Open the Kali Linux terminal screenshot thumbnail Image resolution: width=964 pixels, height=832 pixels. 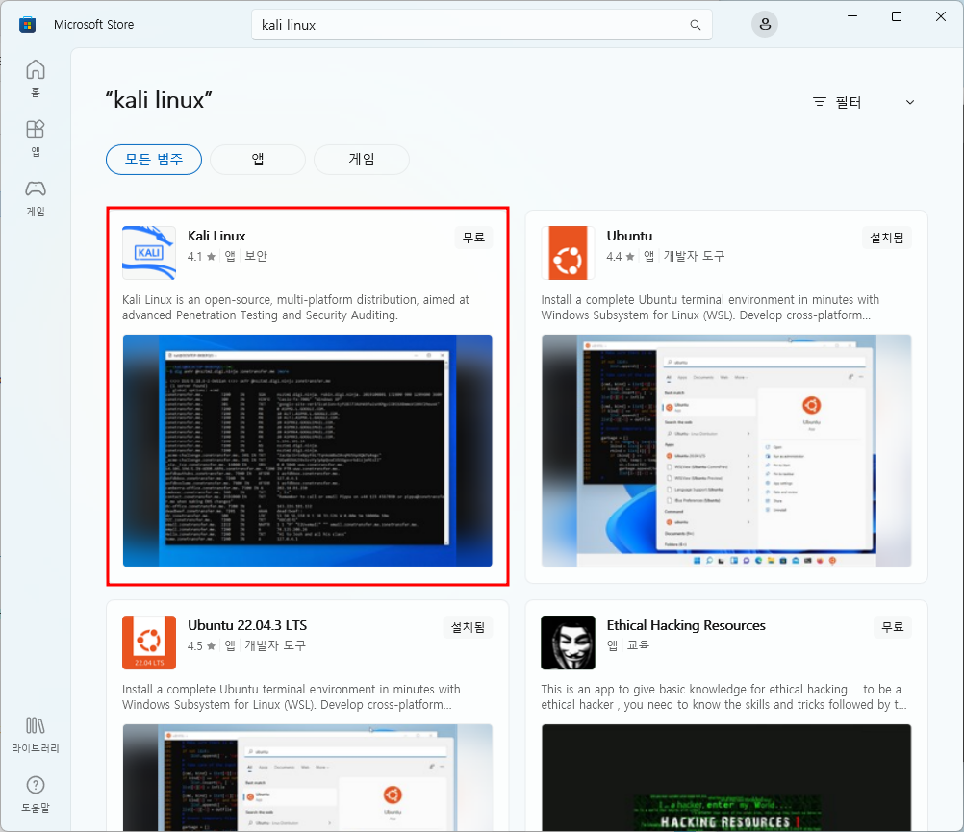coord(308,450)
